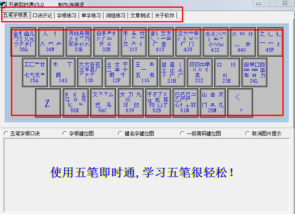
Task: Select 五笔字根口诀 radio option
Action: 6,133
